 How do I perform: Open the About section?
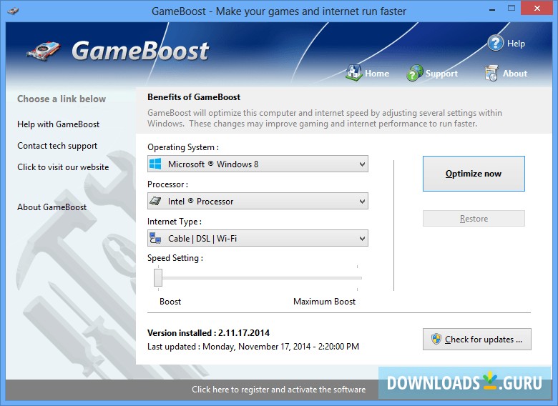point(515,73)
